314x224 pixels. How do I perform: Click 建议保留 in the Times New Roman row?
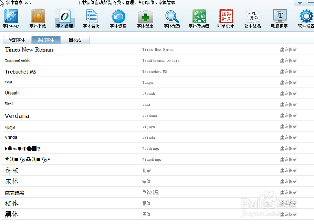288,49
